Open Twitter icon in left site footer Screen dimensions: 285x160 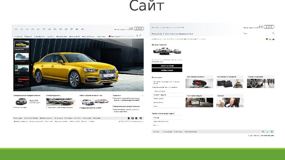132,118
